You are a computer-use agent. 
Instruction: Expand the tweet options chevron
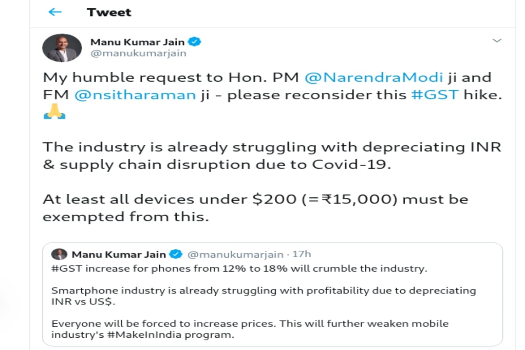497,41
